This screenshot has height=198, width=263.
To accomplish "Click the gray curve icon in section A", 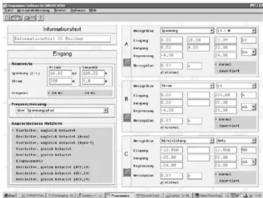I will (127, 62).
